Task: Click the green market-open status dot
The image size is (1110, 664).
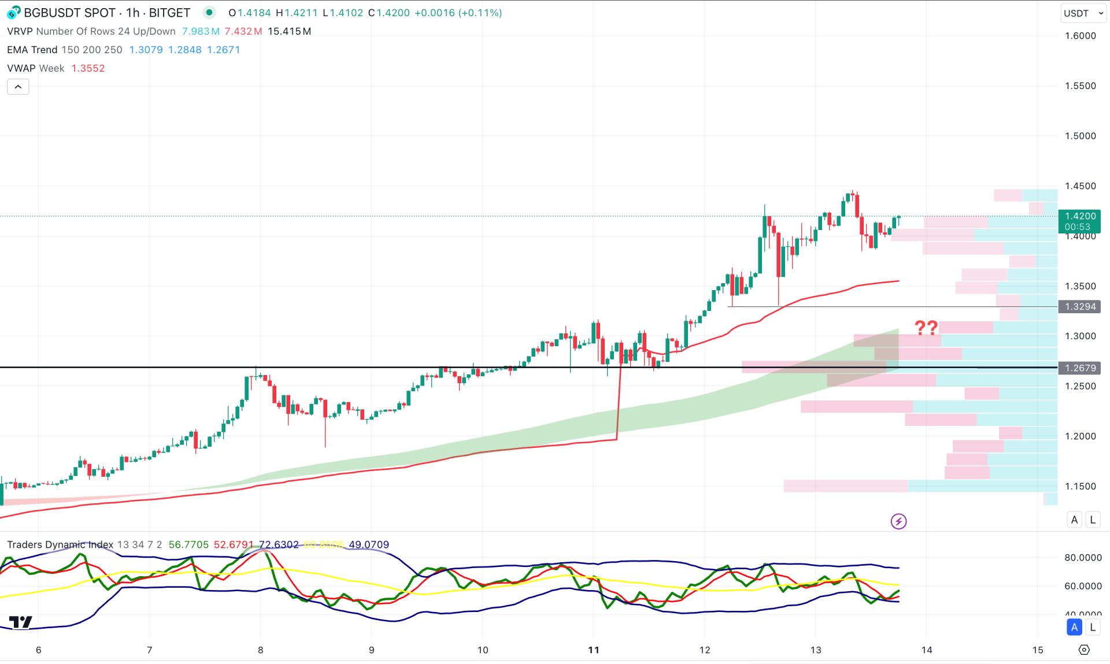Action: [209, 12]
